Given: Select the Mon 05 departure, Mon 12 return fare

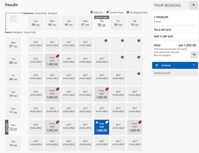Looking at the screenshot, I should point(52,128).
